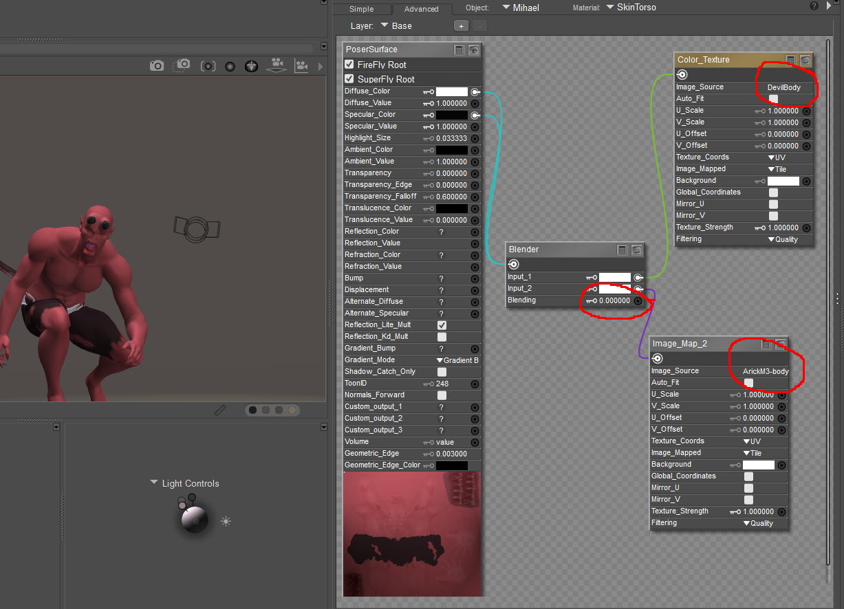
Task: Click the area render dashed camera icon
Action: point(182,65)
